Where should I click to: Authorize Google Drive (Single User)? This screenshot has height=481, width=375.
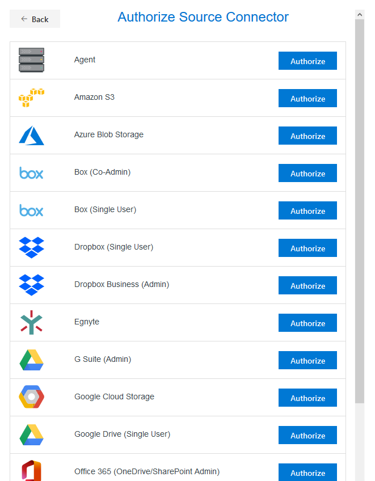307,435
